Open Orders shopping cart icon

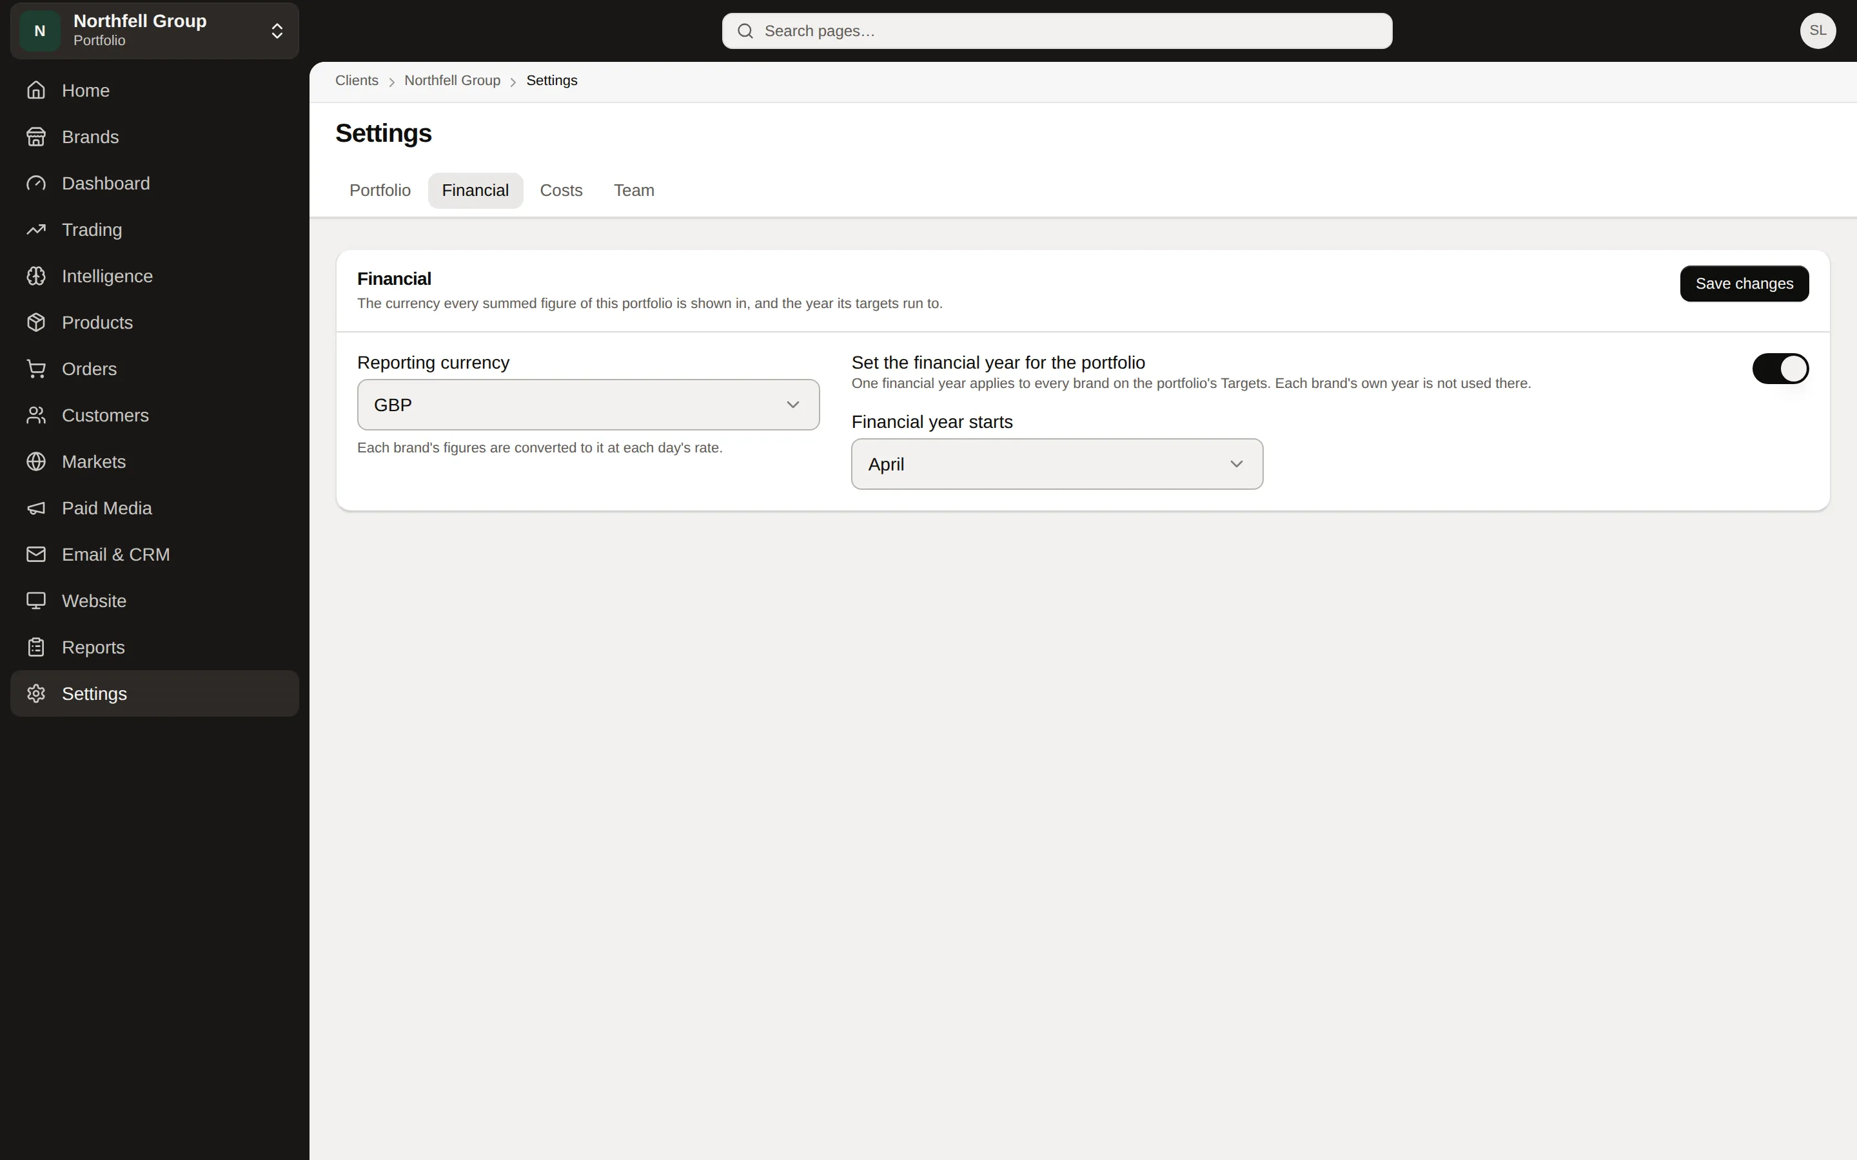click(36, 369)
